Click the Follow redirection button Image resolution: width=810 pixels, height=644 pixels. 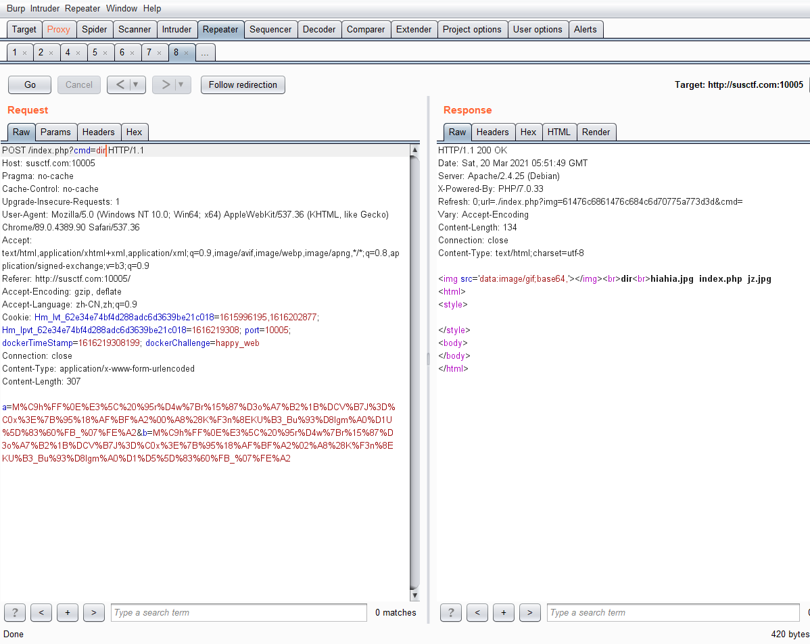243,85
